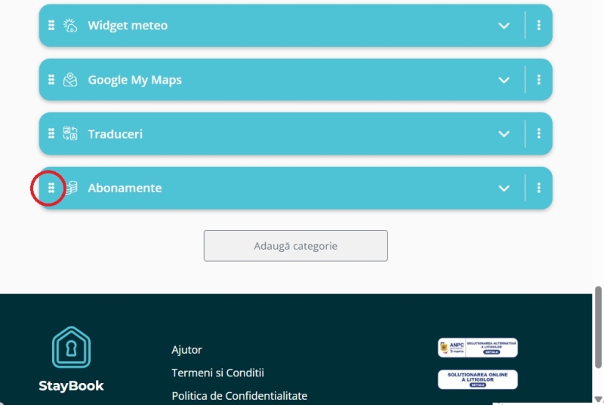The width and height of the screenshot is (604, 405).
Task: Expand the Google My Maps category
Action: (x=504, y=80)
